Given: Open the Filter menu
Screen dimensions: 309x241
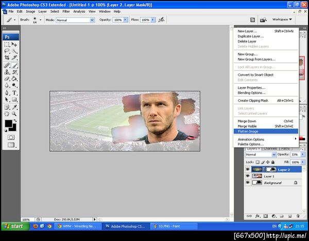Looking at the screenshot, I should [66, 11].
